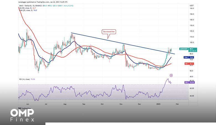
Task: Click the Aug label on time axis
Action: pyautogui.click(x=65, y=104)
